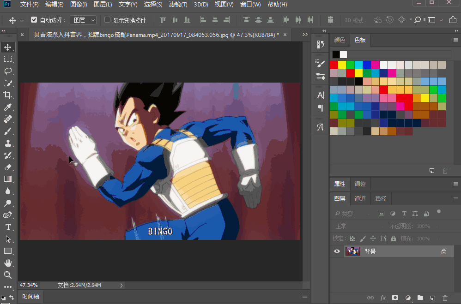Open the Layers panel flyout menu
Screen dimensions: 461x304
coord(456,198)
